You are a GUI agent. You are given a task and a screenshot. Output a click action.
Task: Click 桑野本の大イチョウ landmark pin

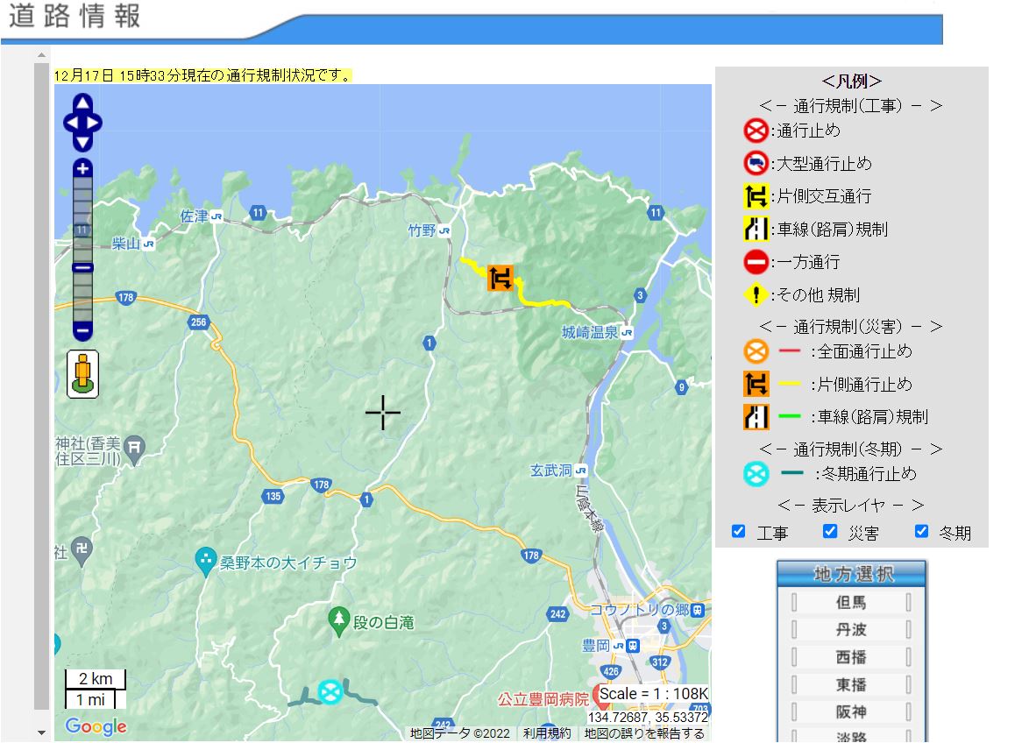[206, 563]
